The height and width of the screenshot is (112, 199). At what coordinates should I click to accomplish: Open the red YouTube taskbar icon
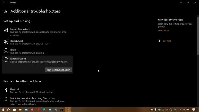click(38, 110)
